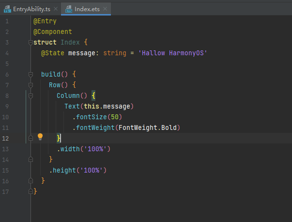Collapse the Row() block at line 7
The image size is (292, 222).
pyautogui.click(x=31, y=85)
